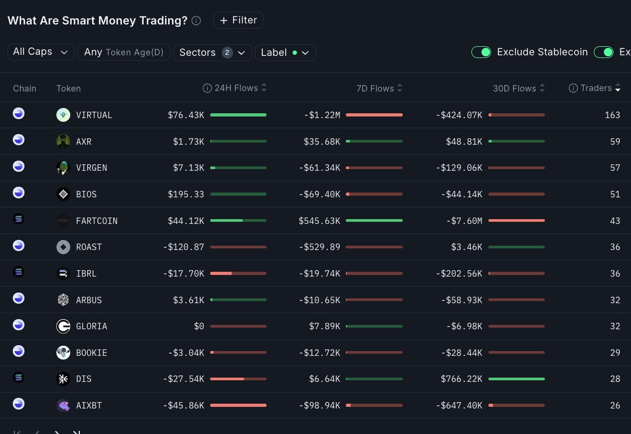Toggle the partially visible switch at far right
631x434 pixels.
click(x=604, y=52)
